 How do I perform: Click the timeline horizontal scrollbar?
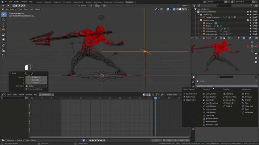[x=109, y=137]
